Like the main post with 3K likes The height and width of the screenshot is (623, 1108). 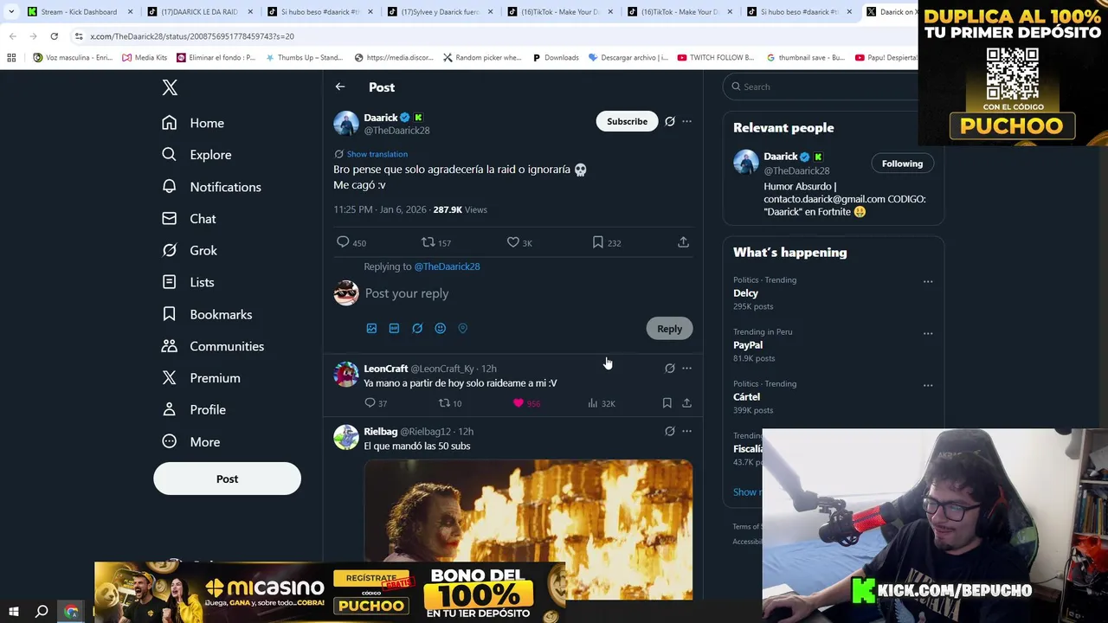tap(512, 242)
